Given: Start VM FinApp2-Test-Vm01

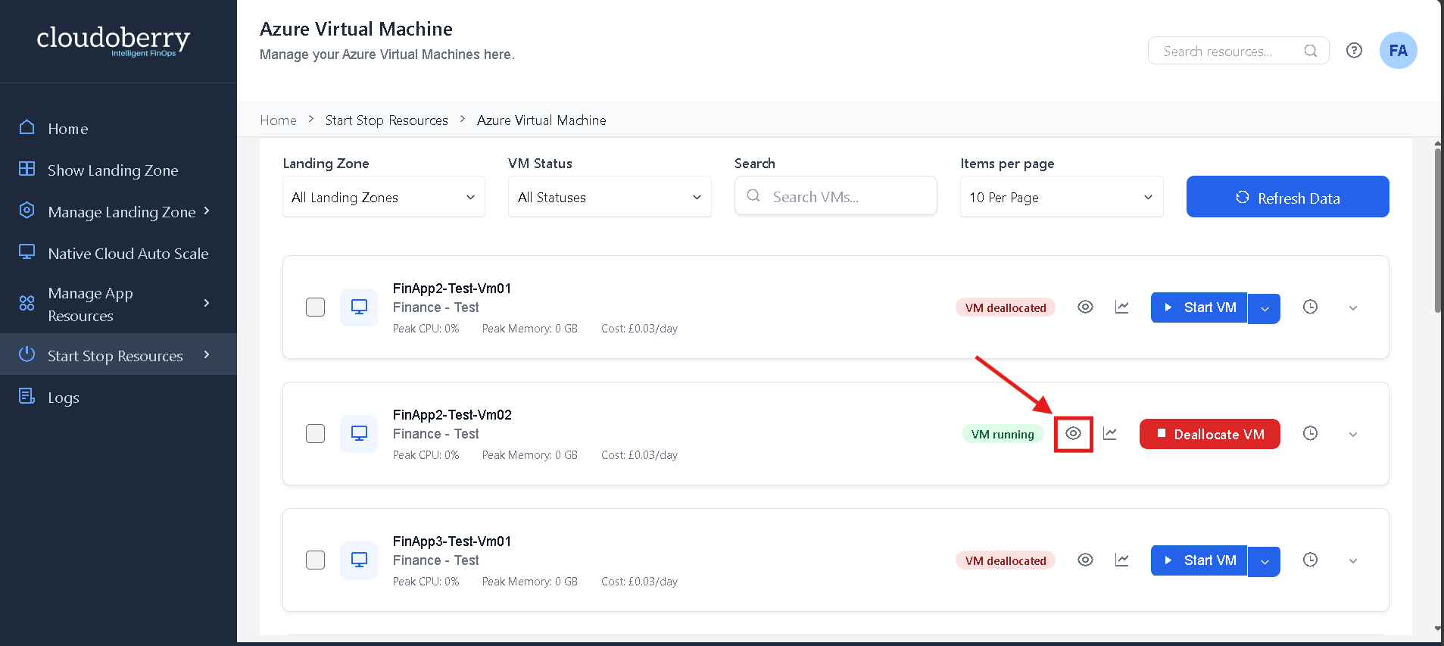Looking at the screenshot, I should click(x=1199, y=307).
